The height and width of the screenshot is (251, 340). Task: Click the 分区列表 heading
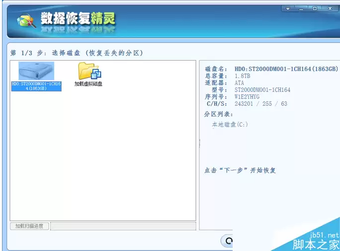[218, 114]
